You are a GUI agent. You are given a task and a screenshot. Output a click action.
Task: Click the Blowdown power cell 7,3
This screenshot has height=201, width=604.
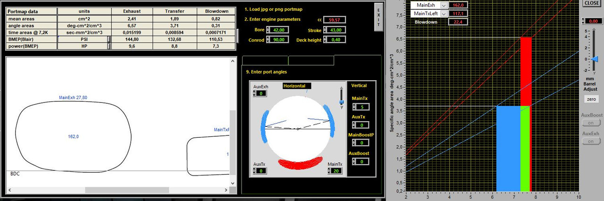click(x=216, y=46)
